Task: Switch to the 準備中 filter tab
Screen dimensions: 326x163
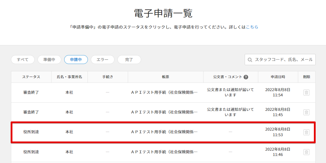Action: [x=49, y=60]
